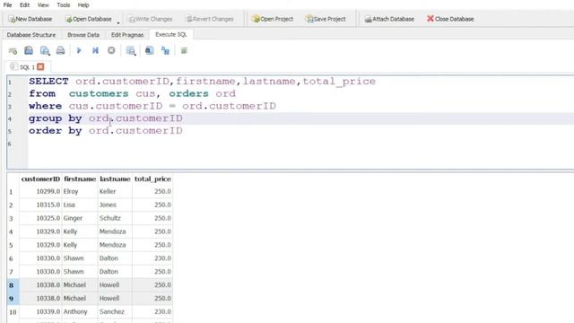Click the 'where cus.customerID' line

click(152, 106)
